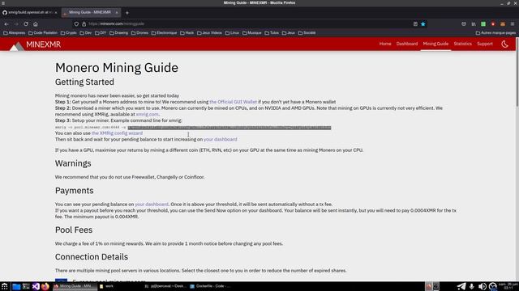Click the highlighted wallet address in command line
This screenshot has width=519, height=291.
(229, 128)
